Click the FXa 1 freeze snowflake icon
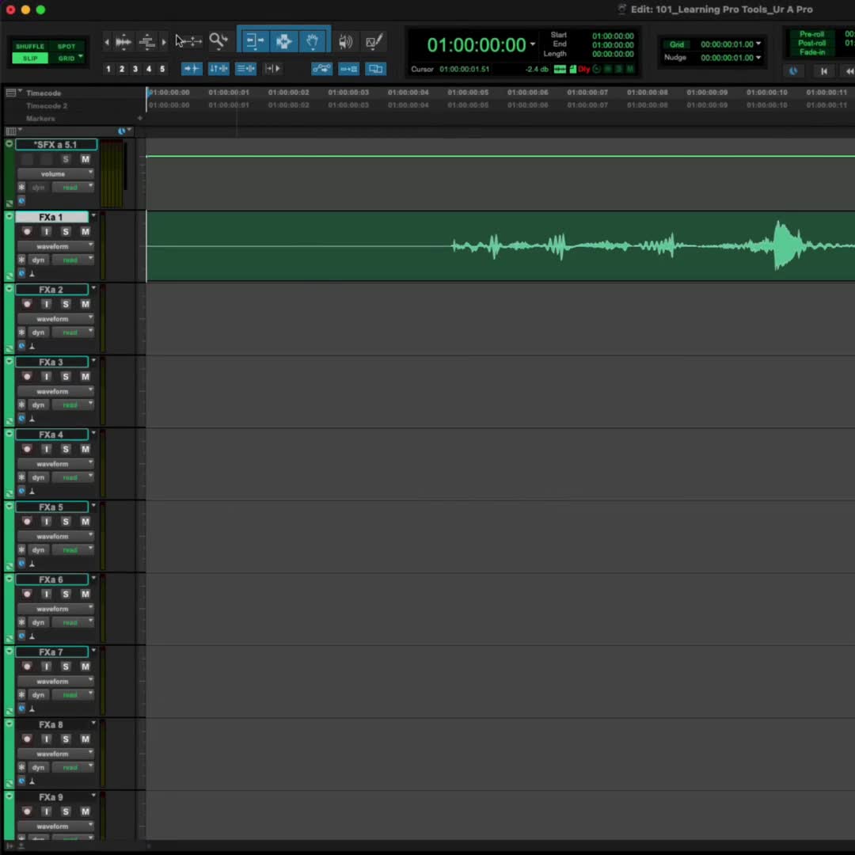This screenshot has width=855, height=855. pyautogui.click(x=21, y=260)
